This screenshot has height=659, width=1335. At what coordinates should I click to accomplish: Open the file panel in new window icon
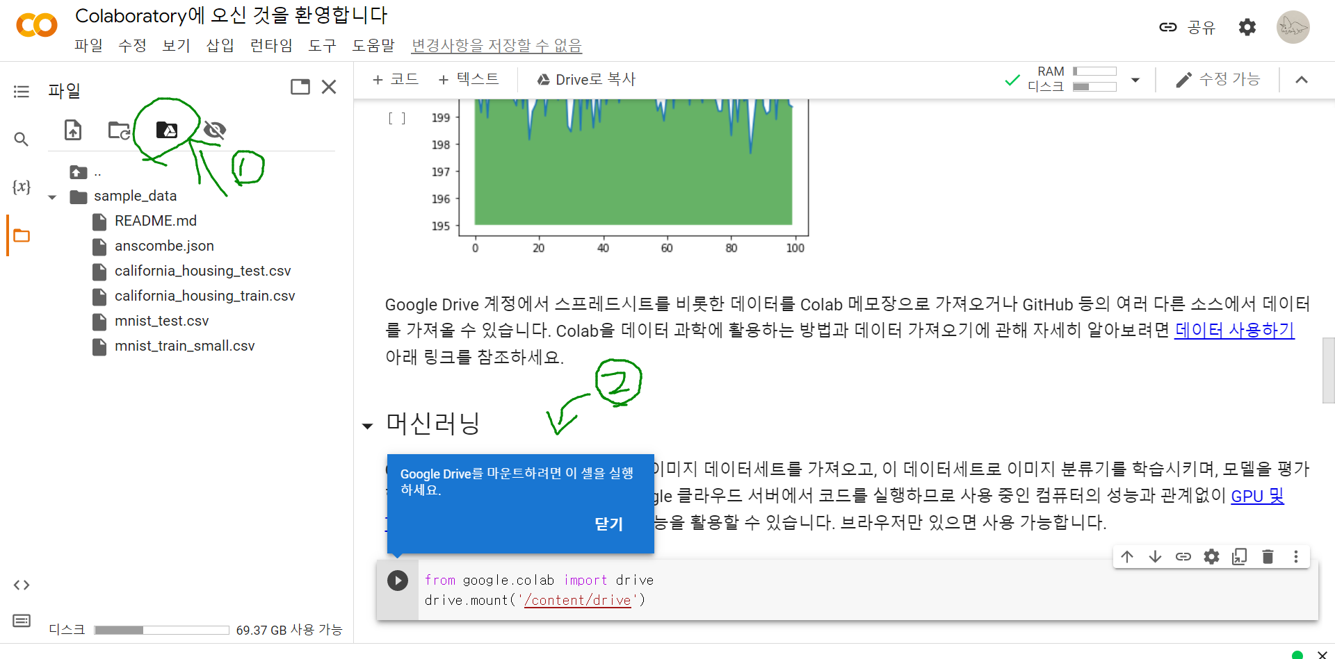[x=300, y=87]
